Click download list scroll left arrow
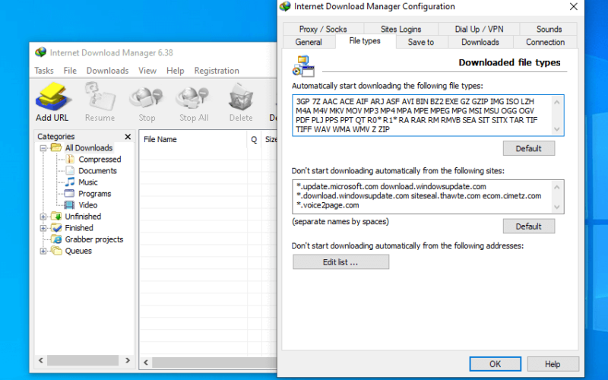Image resolution: width=608 pixels, height=380 pixels. pos(146,363)
